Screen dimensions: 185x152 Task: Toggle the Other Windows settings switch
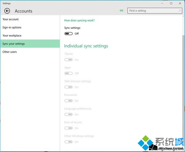(68, 142)
